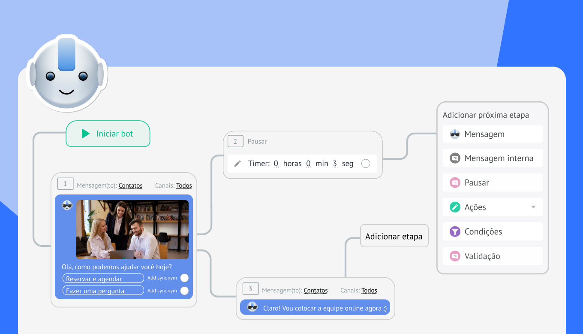The height and width of the screenshot is (334, 583).
Task: Click the robot icon next to Mensagem option
Action: pos(454,134)
